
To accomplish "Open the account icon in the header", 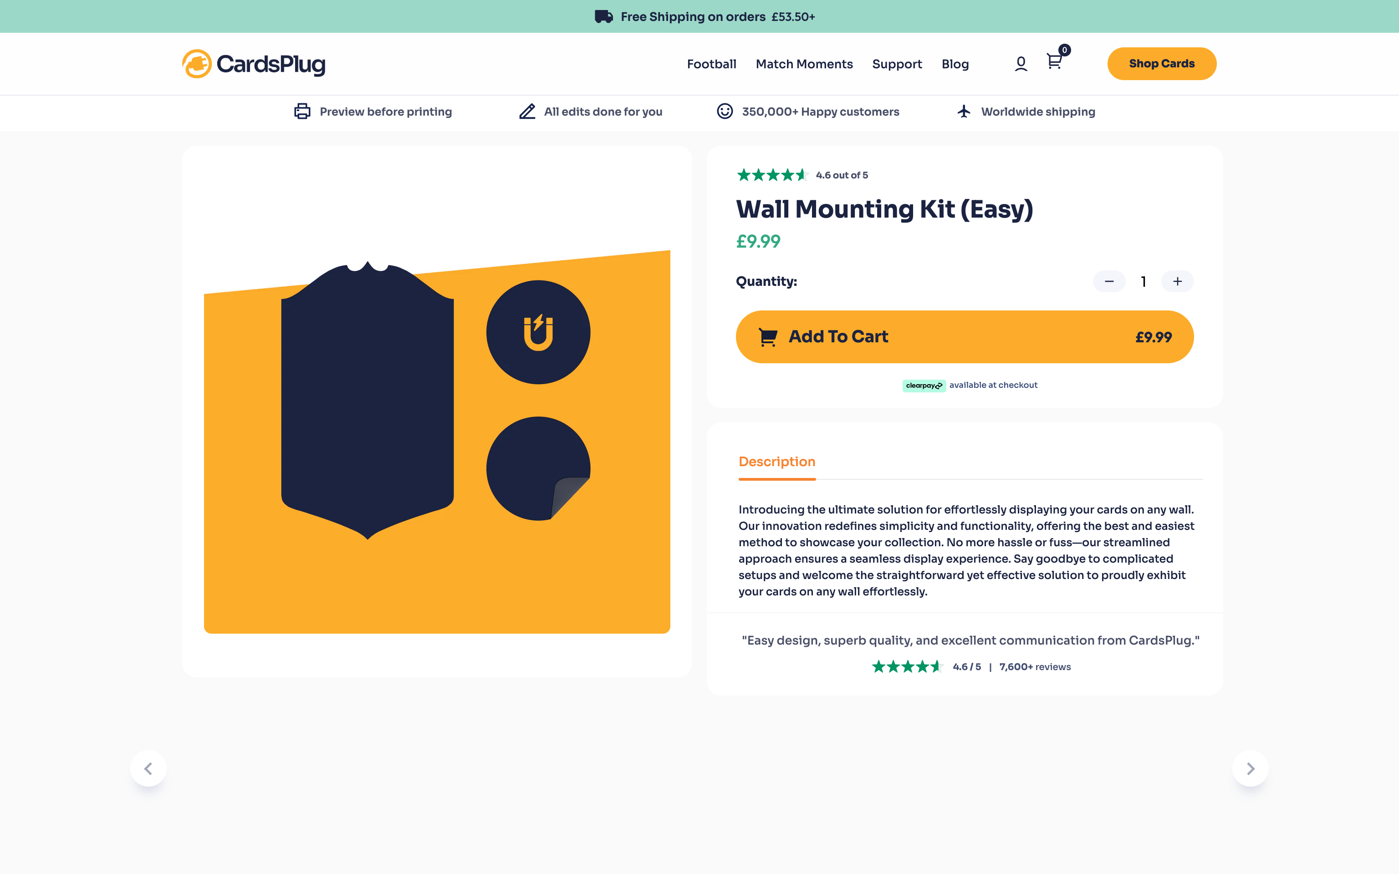I will [x=1021, y=64].
